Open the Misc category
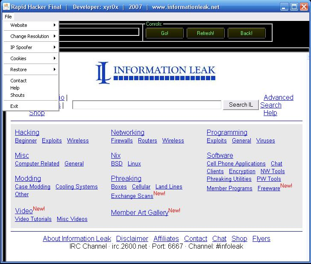This screenshot has width=311, height=264. coord(22,156)
